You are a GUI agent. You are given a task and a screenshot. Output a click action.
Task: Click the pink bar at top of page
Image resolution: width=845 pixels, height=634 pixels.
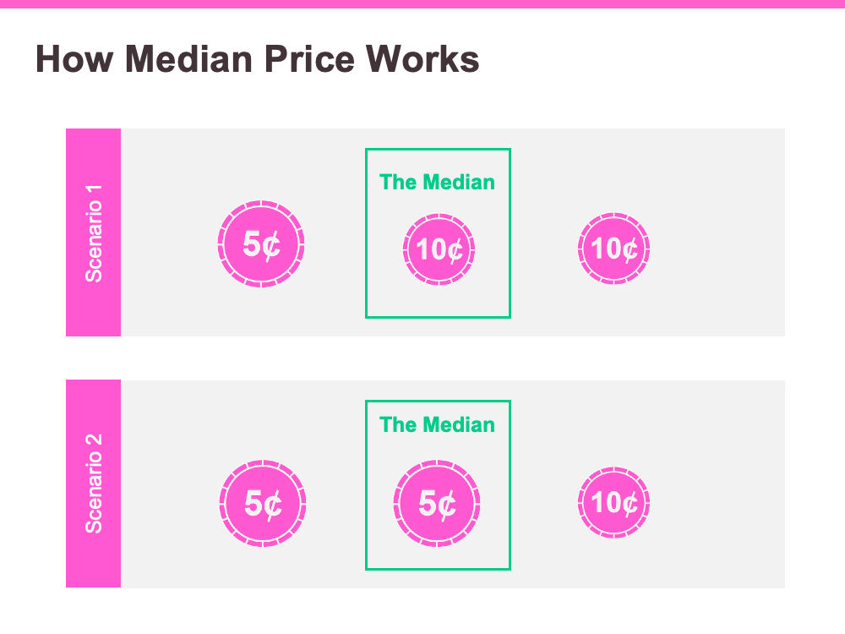point(422,3)
